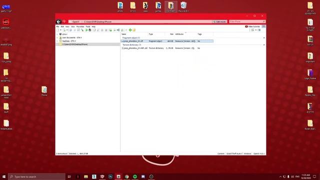320x180 pixels.
Task: Click the Stuff desktop folder
Action: 6,108
